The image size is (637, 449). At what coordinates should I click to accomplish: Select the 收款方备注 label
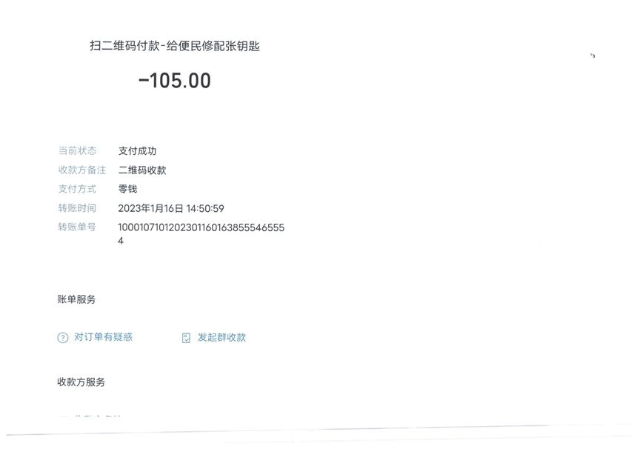[x=82, y=170]
